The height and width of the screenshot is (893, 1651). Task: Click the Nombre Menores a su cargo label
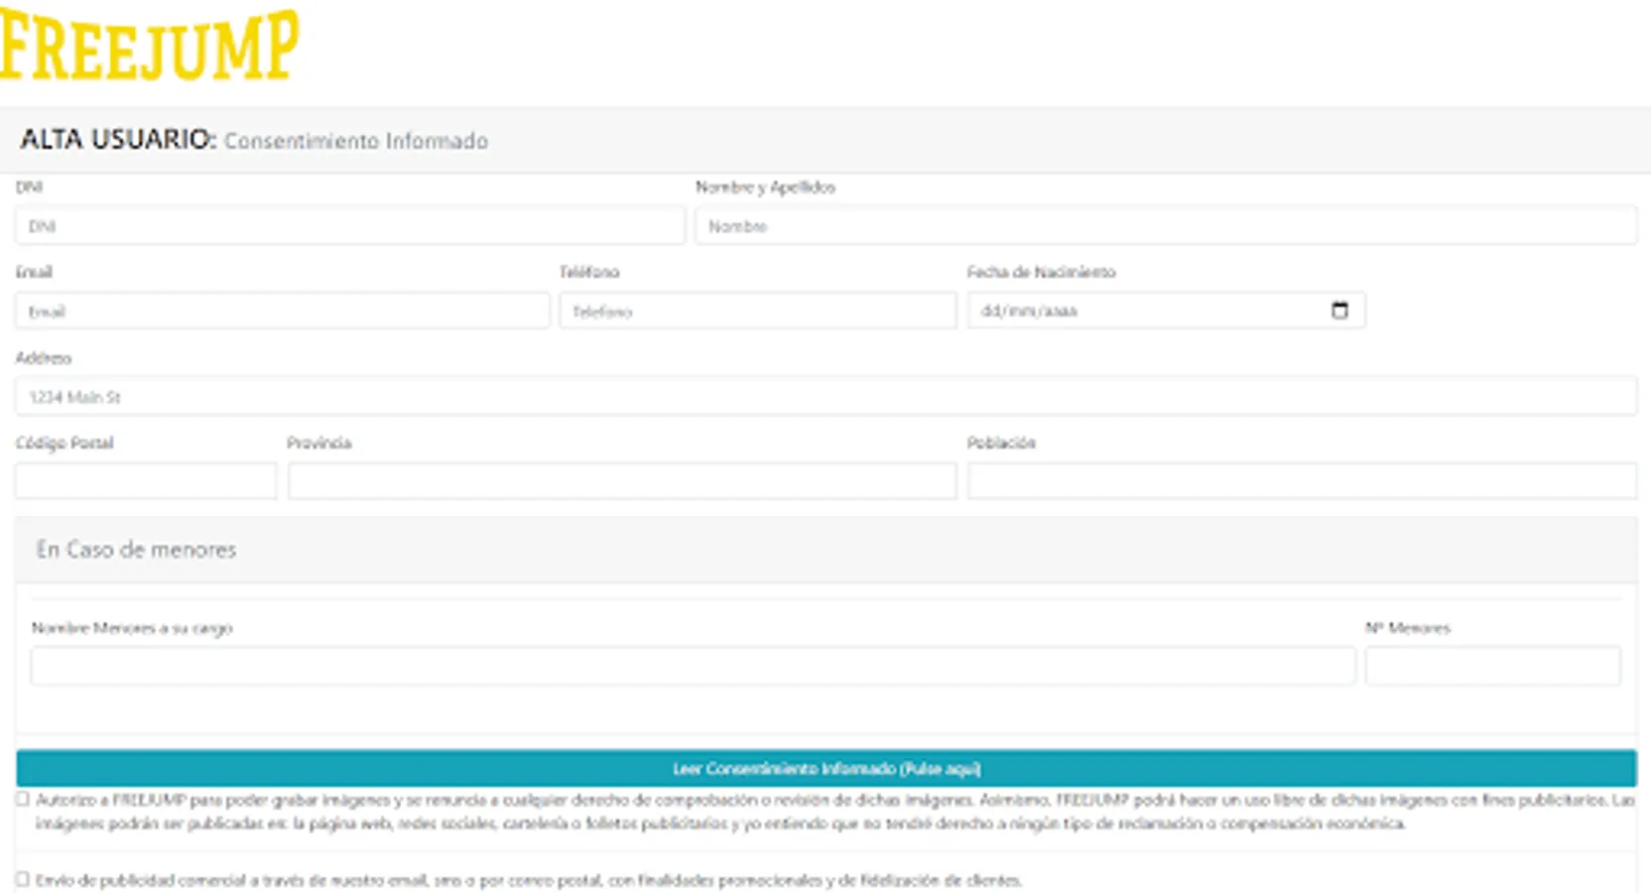click(132, 628)
